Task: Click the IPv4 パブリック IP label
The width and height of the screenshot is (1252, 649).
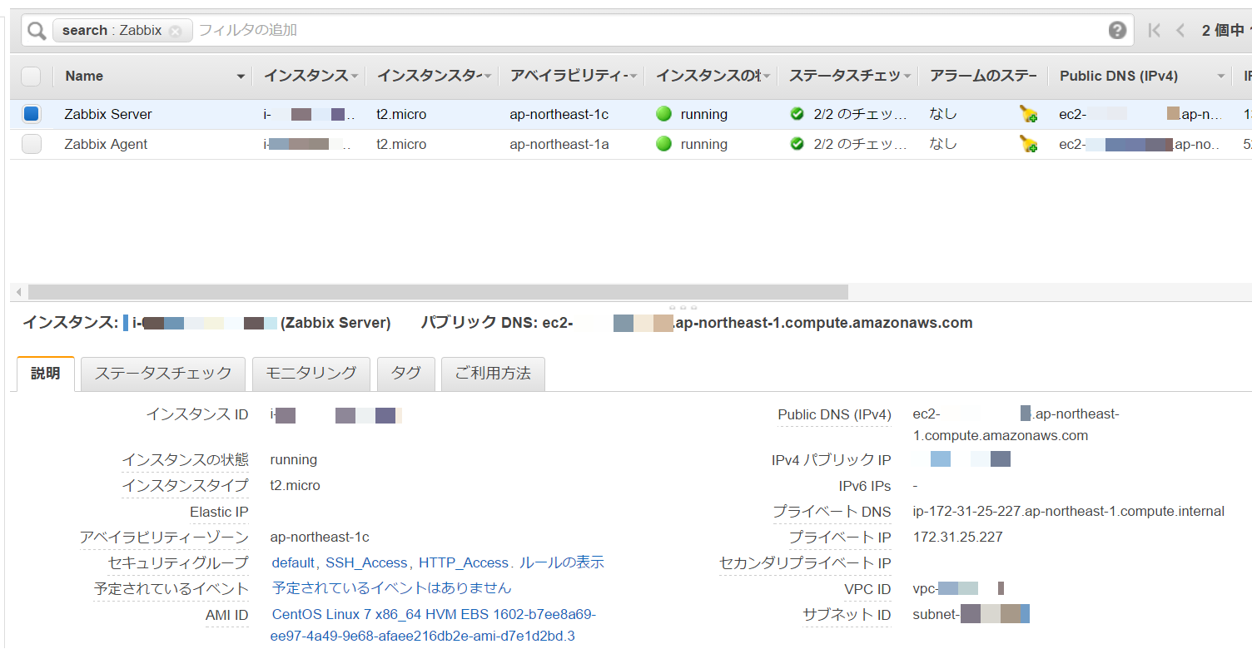Action: click(x=831, y=460)
